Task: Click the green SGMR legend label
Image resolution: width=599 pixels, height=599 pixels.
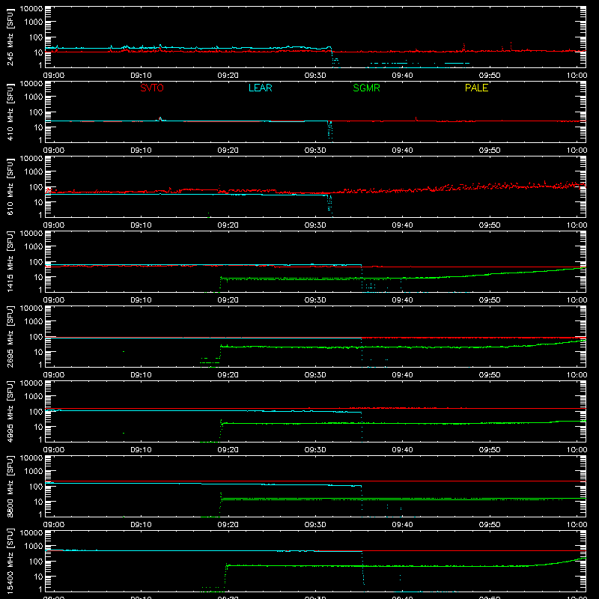Action: pos(366,88)
